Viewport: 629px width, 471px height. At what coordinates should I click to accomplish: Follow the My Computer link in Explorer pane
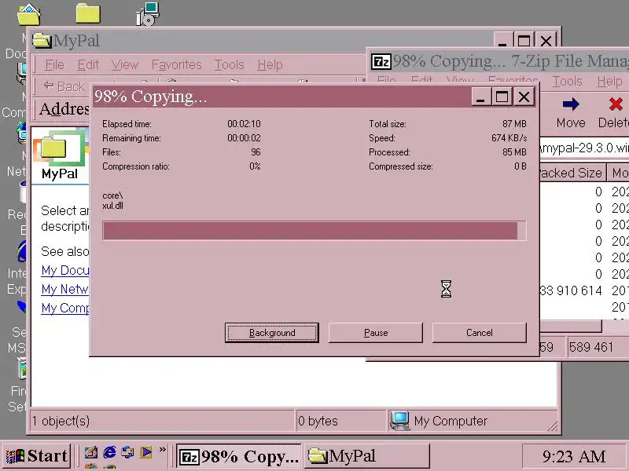[x=65, y=308]
